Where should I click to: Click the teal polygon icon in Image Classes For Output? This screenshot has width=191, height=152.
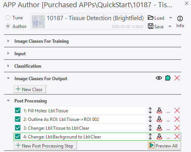pyautogui.click(x=168, y=78)
